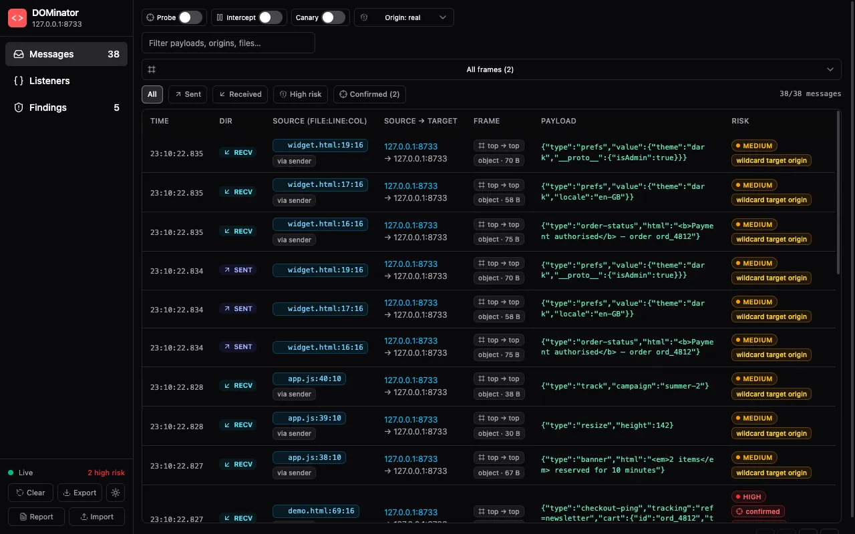Toggle the Canary switch
The width and height of the screenshot is (855, 534).
(x=333, y=17)
